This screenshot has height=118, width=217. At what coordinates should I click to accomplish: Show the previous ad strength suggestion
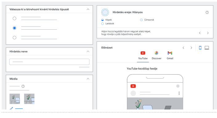[200, 33]
